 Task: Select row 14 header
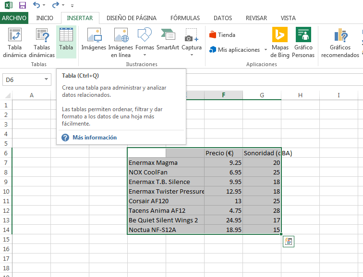pyautogui.click(x=6, y=230)
